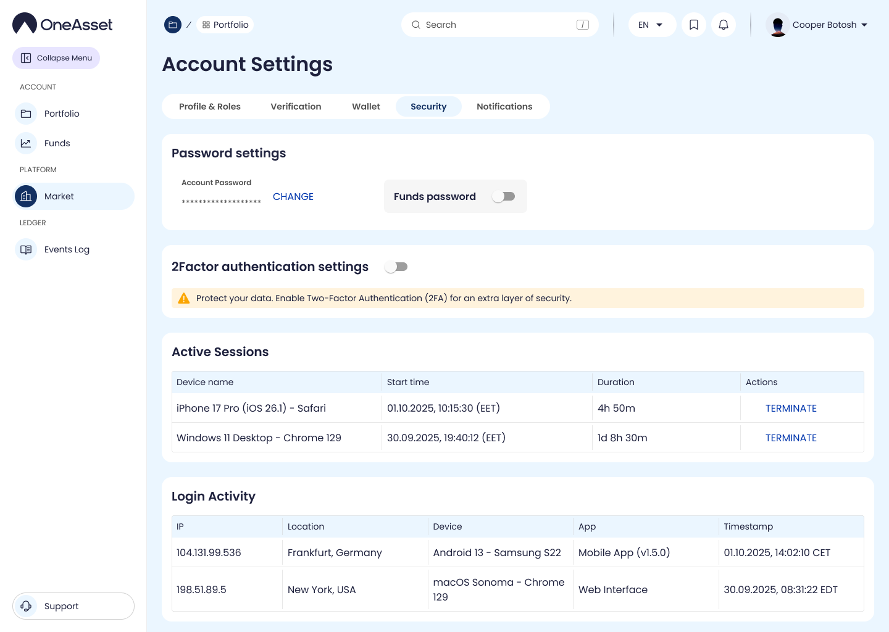The width and height of the screenshot is (889, 632).
Task: Click the bookmark icon in the header
Action: click(694, 25)
